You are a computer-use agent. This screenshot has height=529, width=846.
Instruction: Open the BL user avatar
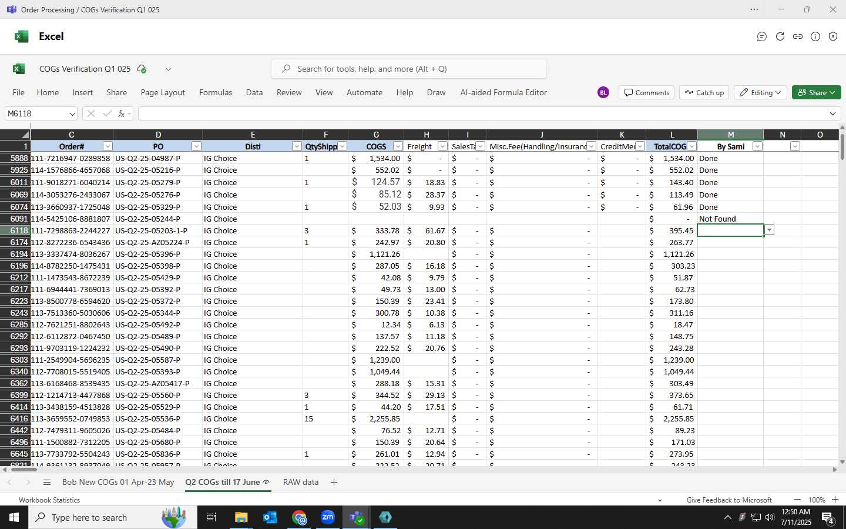point(603,92)
